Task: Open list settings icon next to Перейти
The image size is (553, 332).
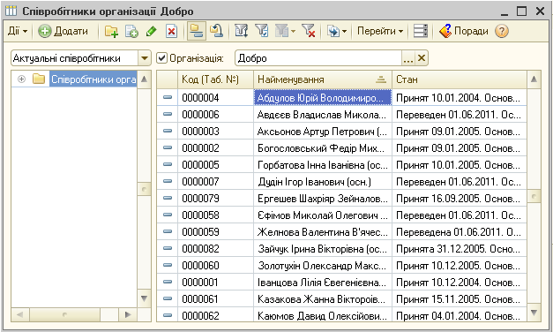Action: pos(421,31)
